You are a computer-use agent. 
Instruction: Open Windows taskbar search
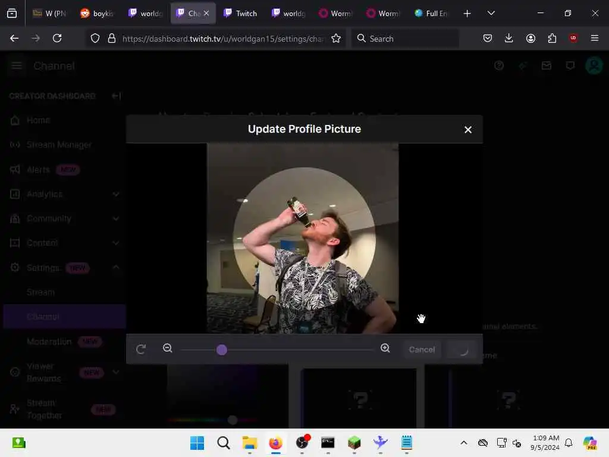224,443
